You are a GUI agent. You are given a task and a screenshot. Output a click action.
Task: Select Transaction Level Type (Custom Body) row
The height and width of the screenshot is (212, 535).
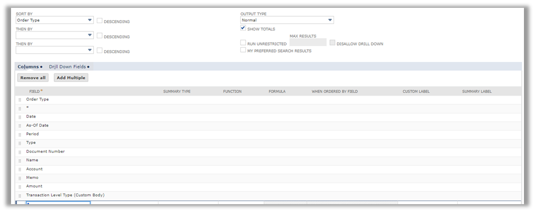pyautogui.click(x=268, y=196)
